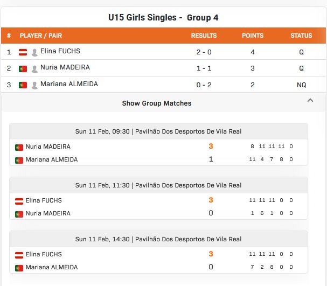The image size is (327, 286).
Task: Select the Sun 11 Feb, 09:30 match header
Action: pos(158,131)
